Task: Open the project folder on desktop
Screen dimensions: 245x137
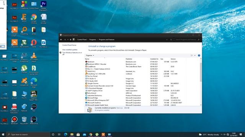Action: [x=15, y=95]
